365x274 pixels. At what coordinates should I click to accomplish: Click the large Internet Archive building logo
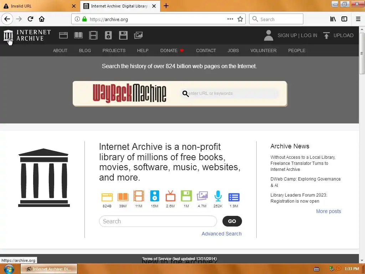coord(44,178)
